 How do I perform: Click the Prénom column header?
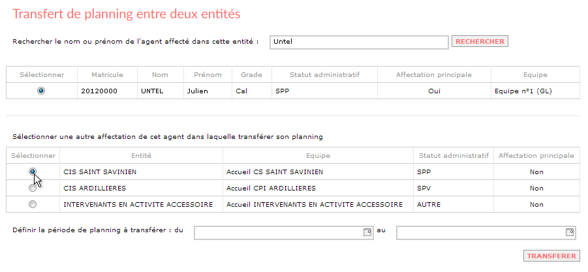coord(208,74)
